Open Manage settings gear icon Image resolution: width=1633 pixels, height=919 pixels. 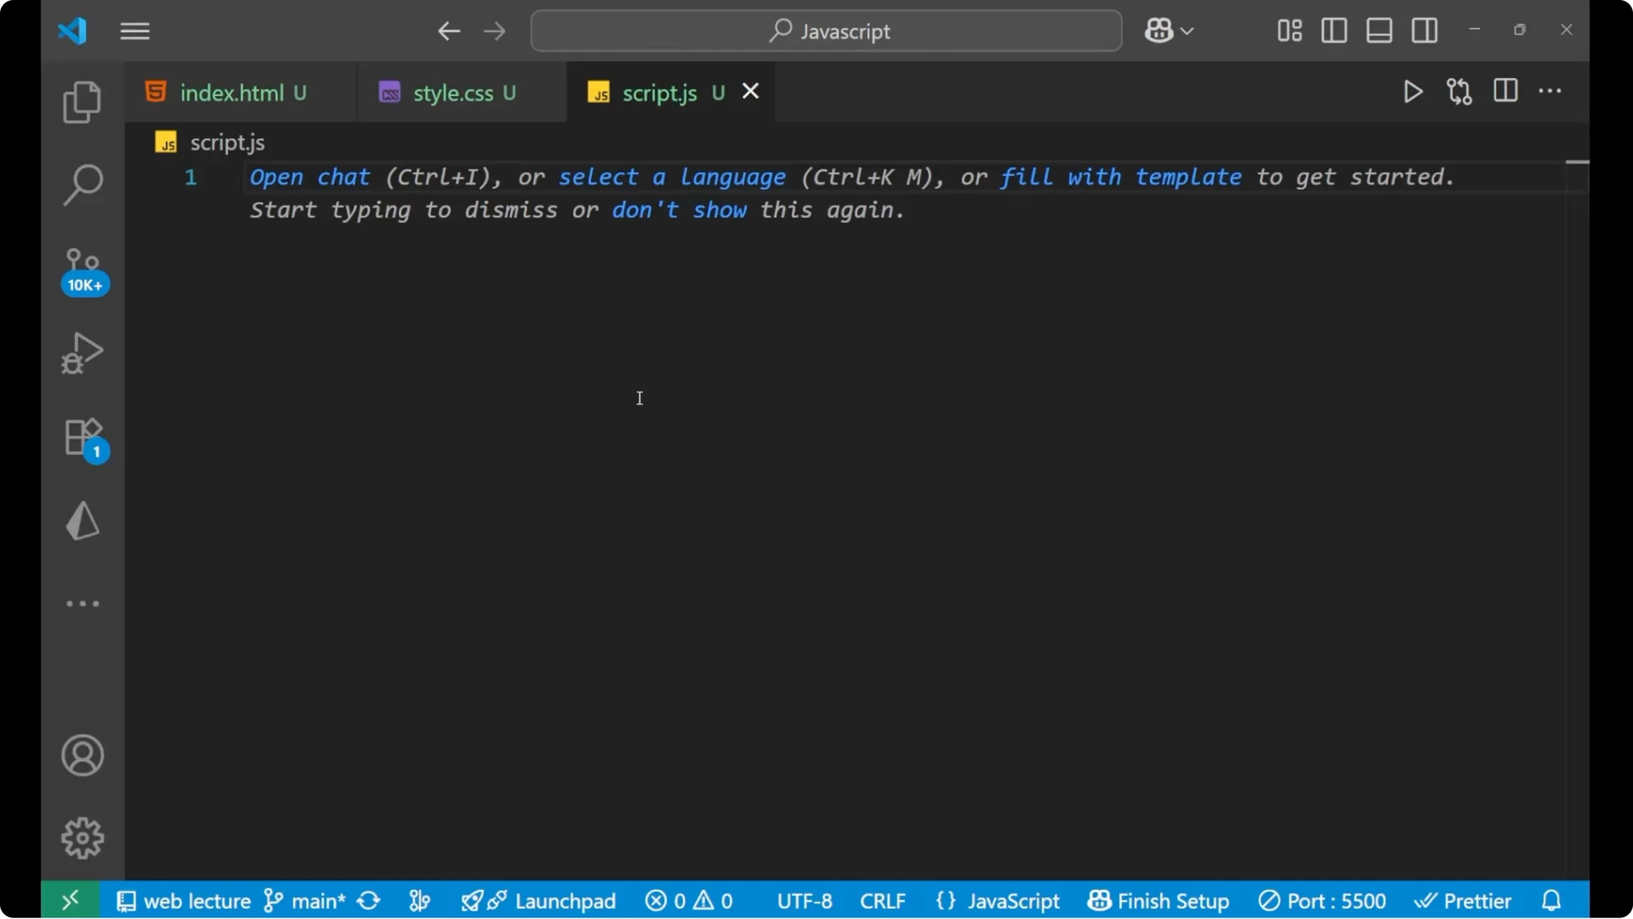click(x=82, y=837)
